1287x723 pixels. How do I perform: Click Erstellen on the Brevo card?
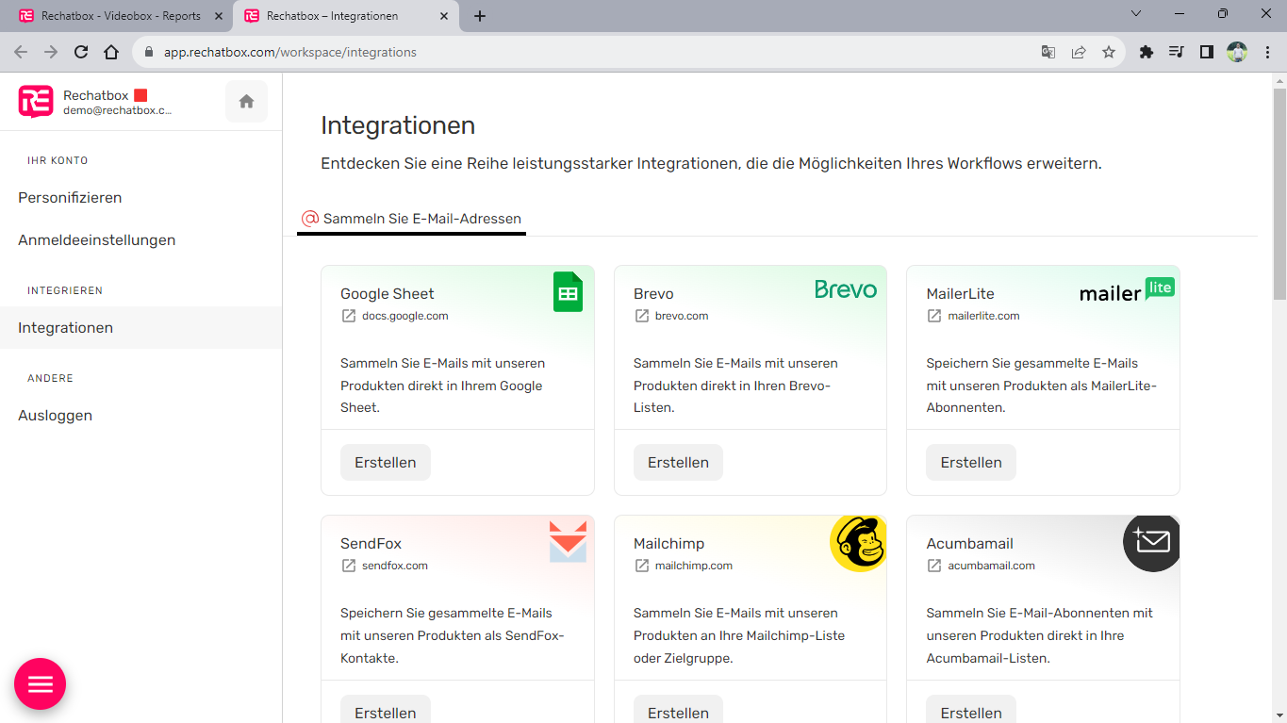(678, 463)
